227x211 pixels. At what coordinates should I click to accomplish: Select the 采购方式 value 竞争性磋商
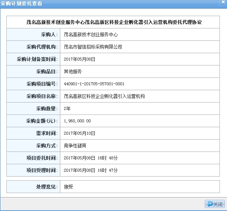coord(75,146)
